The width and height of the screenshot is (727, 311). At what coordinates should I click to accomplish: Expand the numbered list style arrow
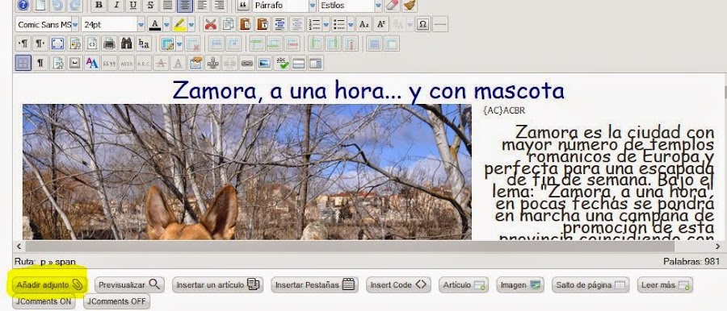coord(326,24)
